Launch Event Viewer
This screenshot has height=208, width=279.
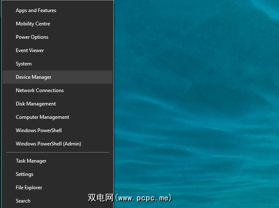(x=57, y=50)
